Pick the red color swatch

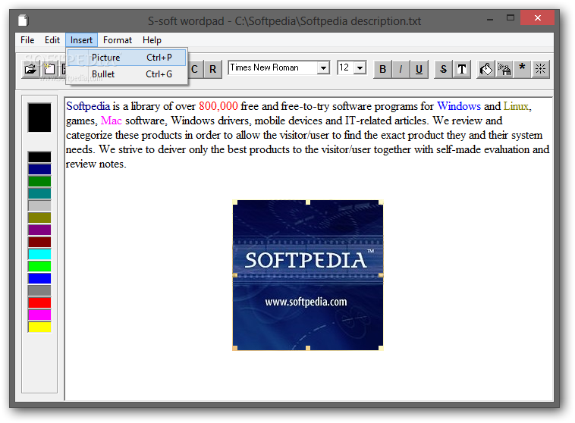click(39, 302)
